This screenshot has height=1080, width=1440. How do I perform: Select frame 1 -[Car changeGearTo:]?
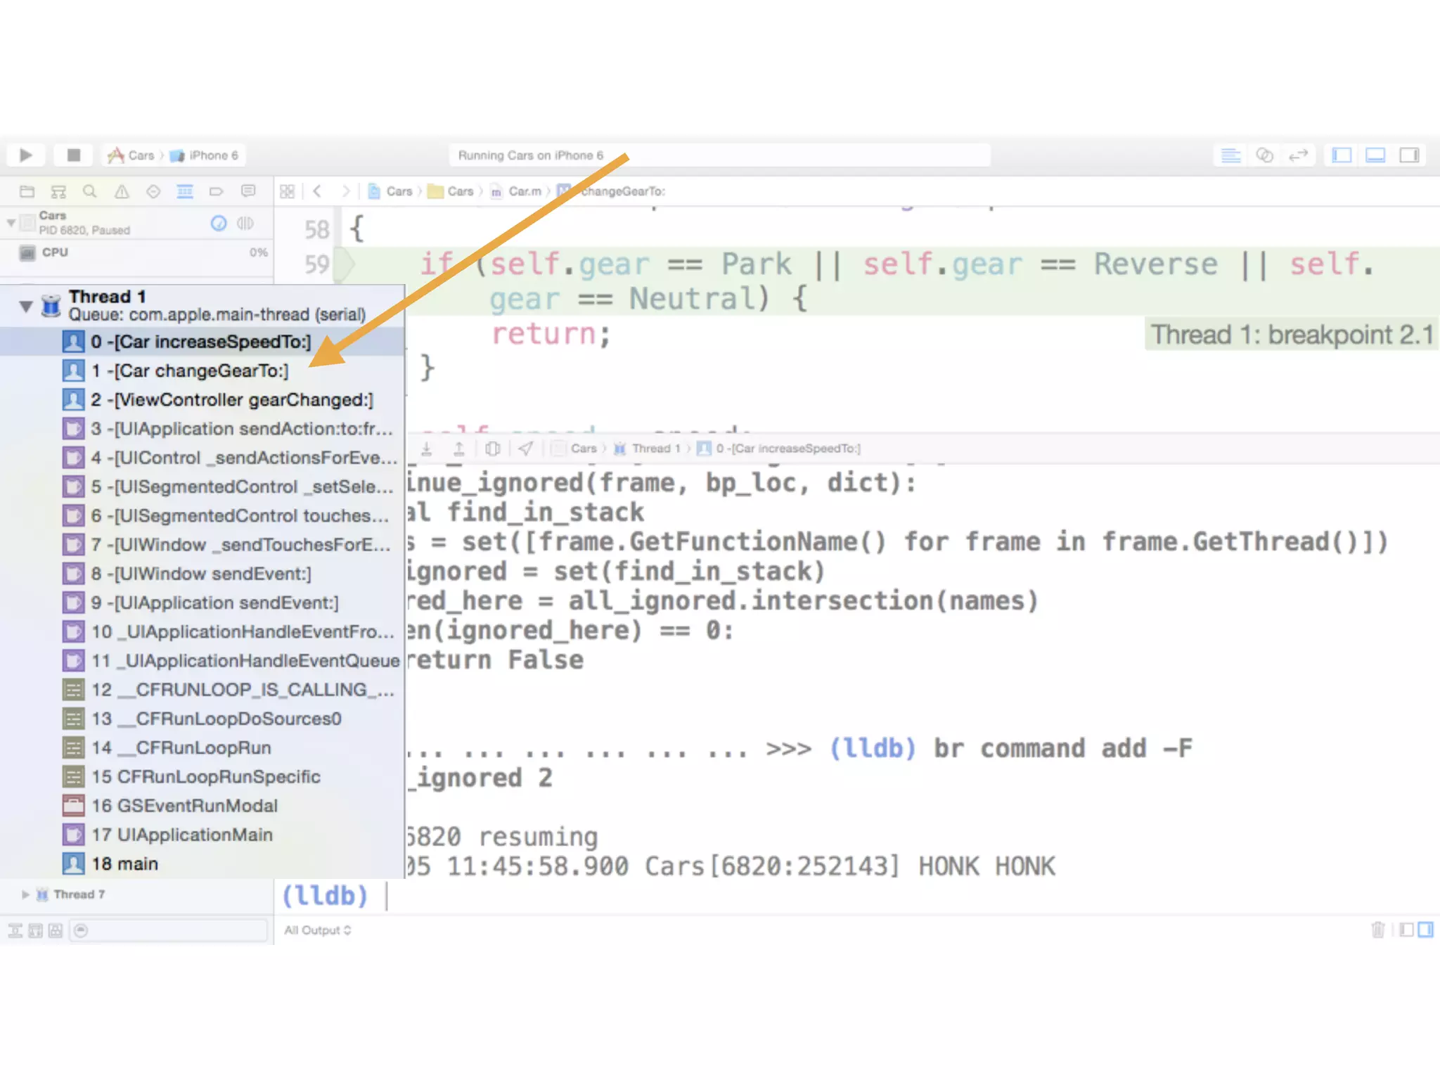[190, 371]
